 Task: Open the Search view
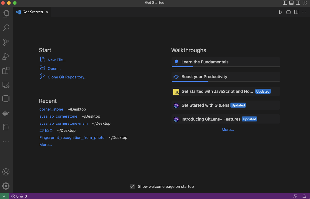click(x=6, y=28)
